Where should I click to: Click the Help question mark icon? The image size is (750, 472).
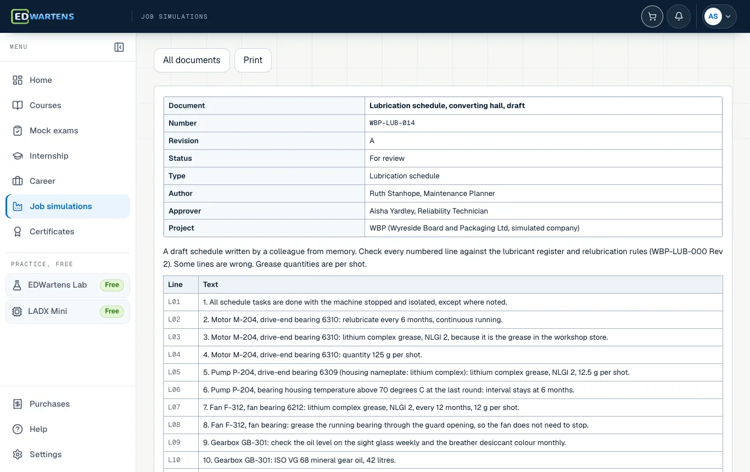point(18,429)
